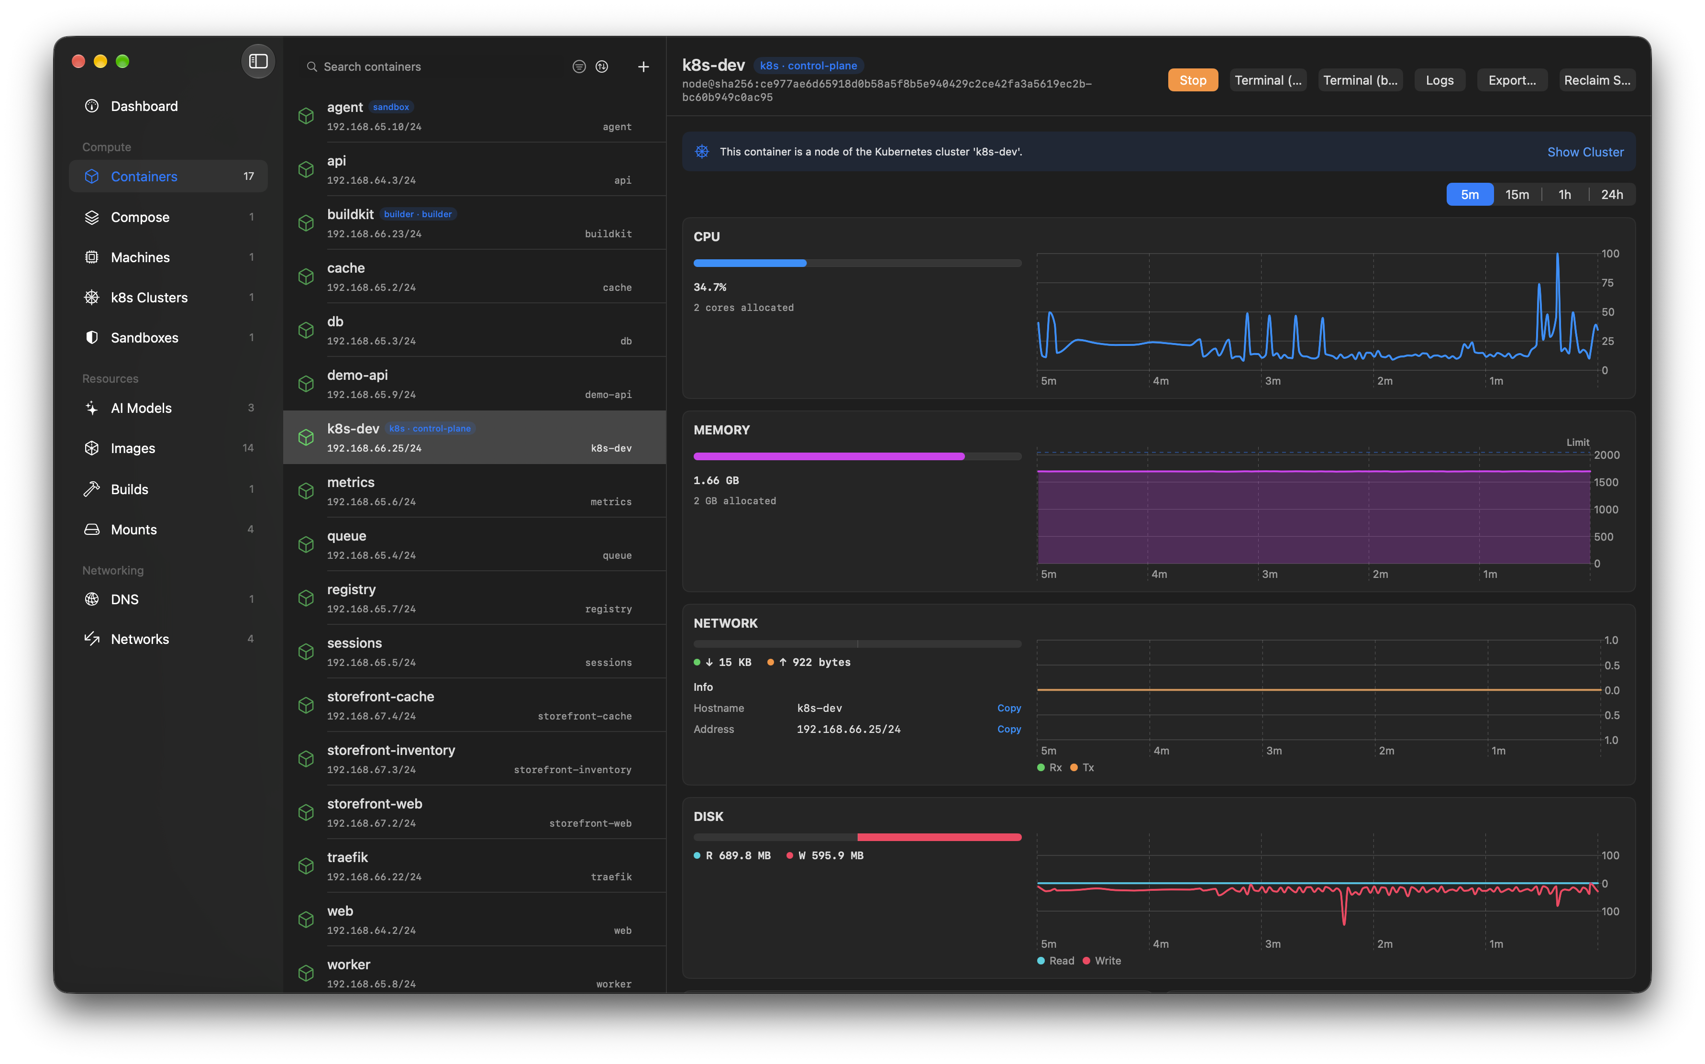Stop the k8s-dev container
Viewport: 1705px width, 1064px height.
click(1193, 80)
